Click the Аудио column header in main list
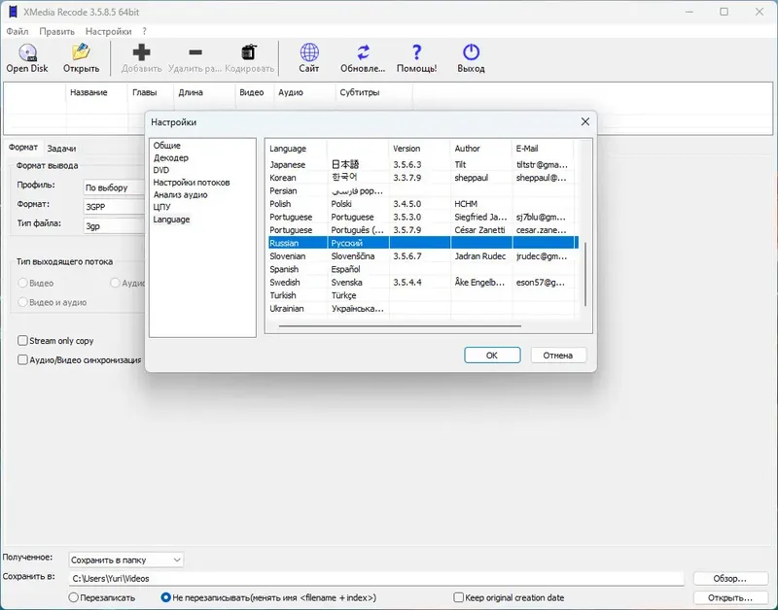The width and height of the screenshot is (778, 610). (x=304, y=92)
